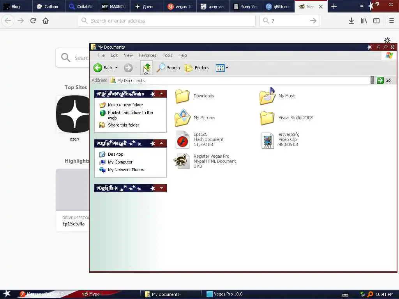Switch to Vegas Pro 10.0 on taskbar

(x=225, y=294)
